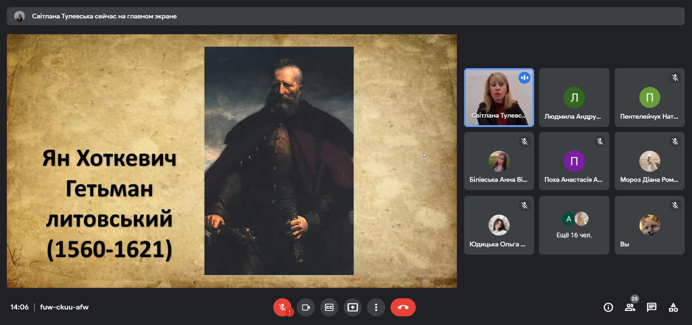Open the activities shapes icon
The width and height of the screenshot is (692, 325).
pos(673,307)
